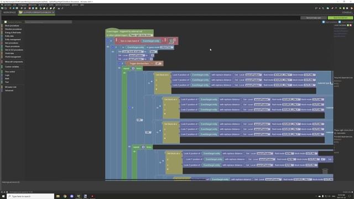Click the Save and keep open button
354x199 pixels.
314,18
